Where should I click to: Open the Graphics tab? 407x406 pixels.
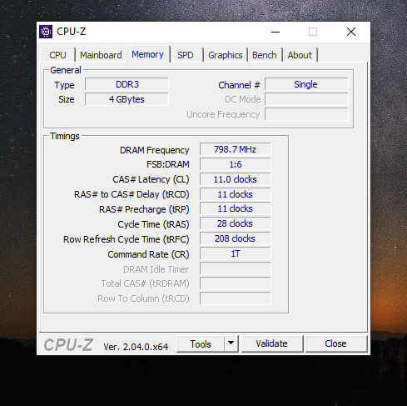point(226,55)
